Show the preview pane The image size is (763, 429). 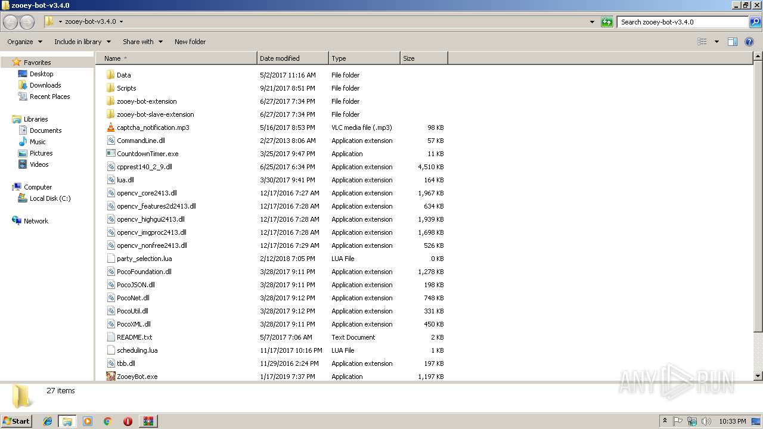click(733, 42)
